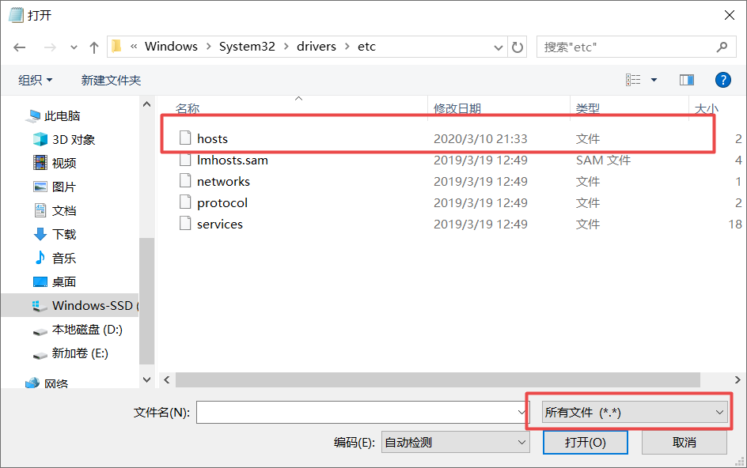The height and width of the screenshot is (468, 747).
Task: Select 新加卷 (E:) drive
Action: pyautogui.click(x=80, y=353)
